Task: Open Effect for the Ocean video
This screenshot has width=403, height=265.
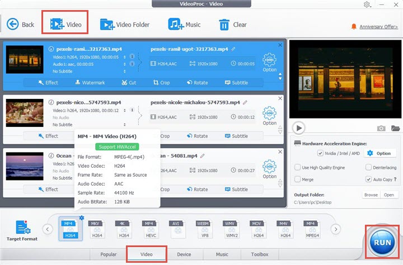Action: (48, 190)
